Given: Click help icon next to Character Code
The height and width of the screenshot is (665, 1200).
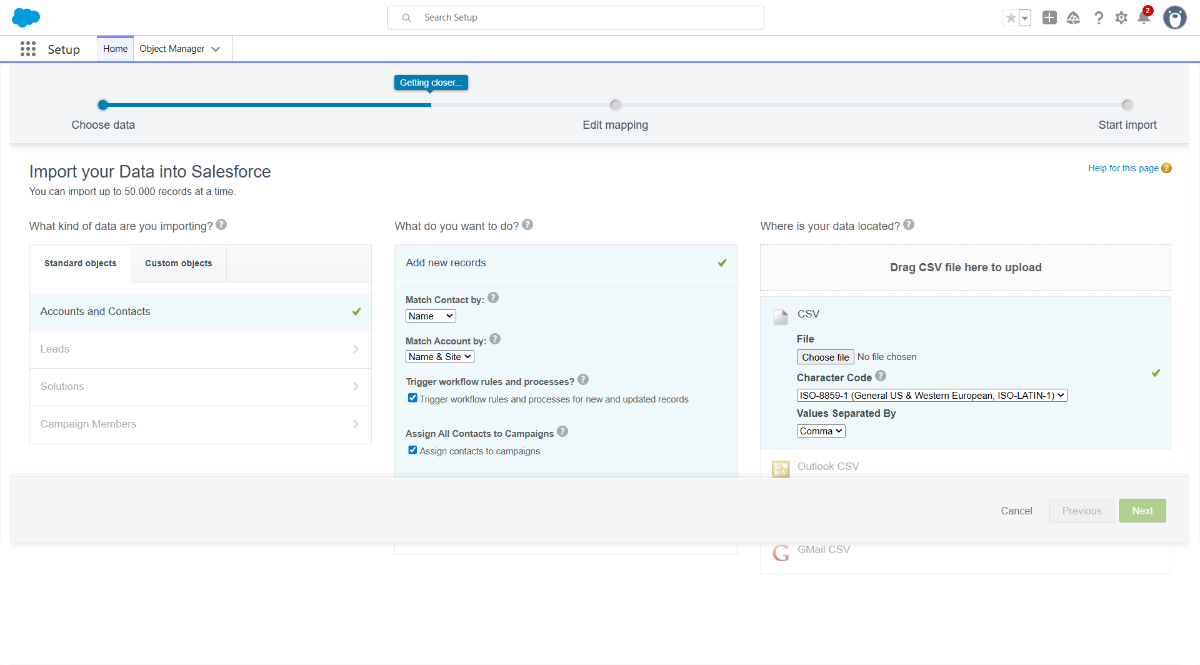Looking at the screenshot, I should (881, 376).
